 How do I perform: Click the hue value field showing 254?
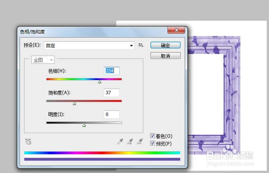(x=112, y=71)
